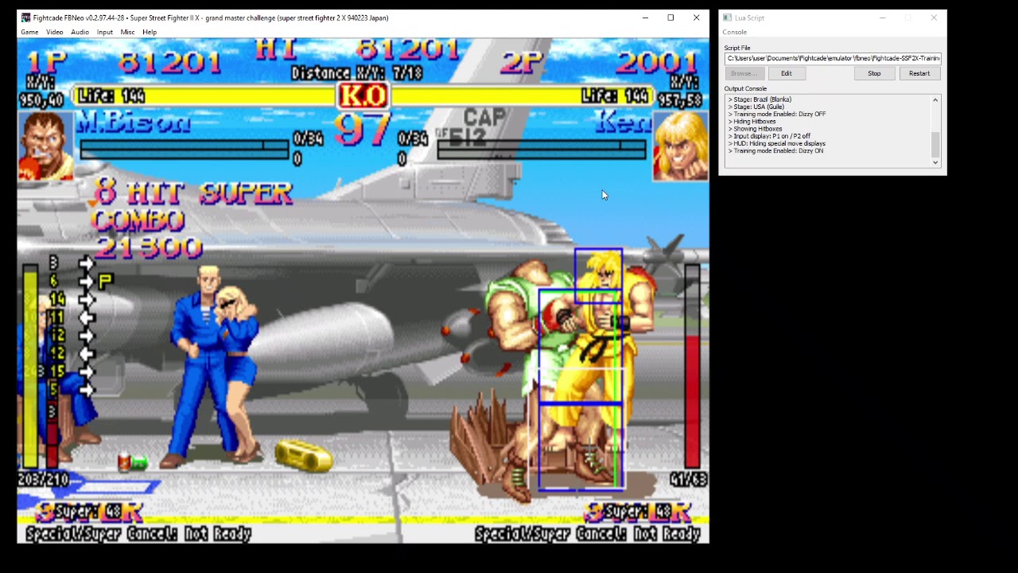Click the 'Output Console' label
This screenshot has height=573, width=1018.
click(745, 88)
